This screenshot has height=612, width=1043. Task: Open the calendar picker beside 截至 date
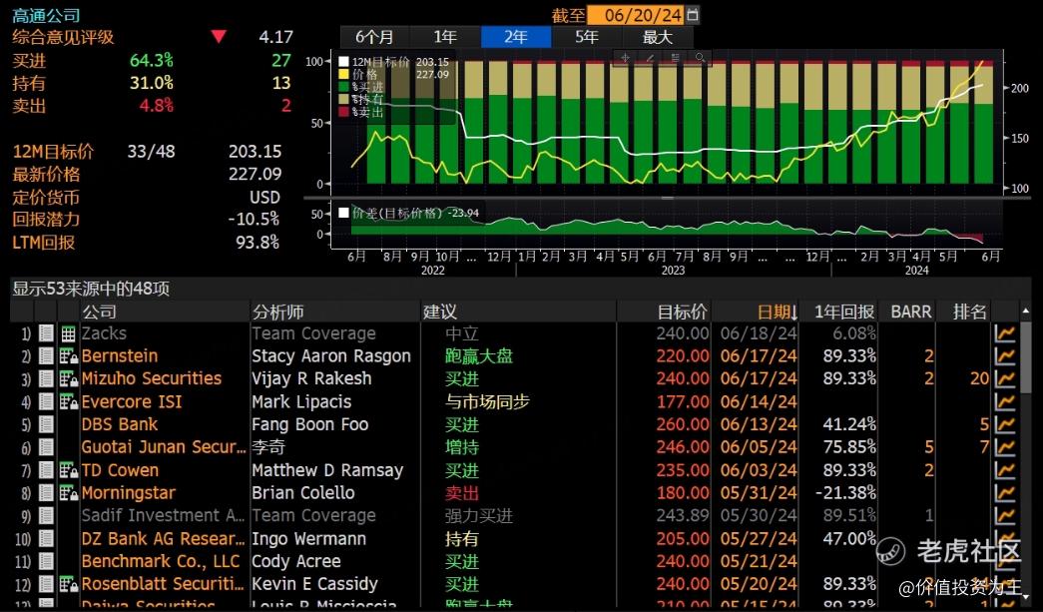[693, 15]
